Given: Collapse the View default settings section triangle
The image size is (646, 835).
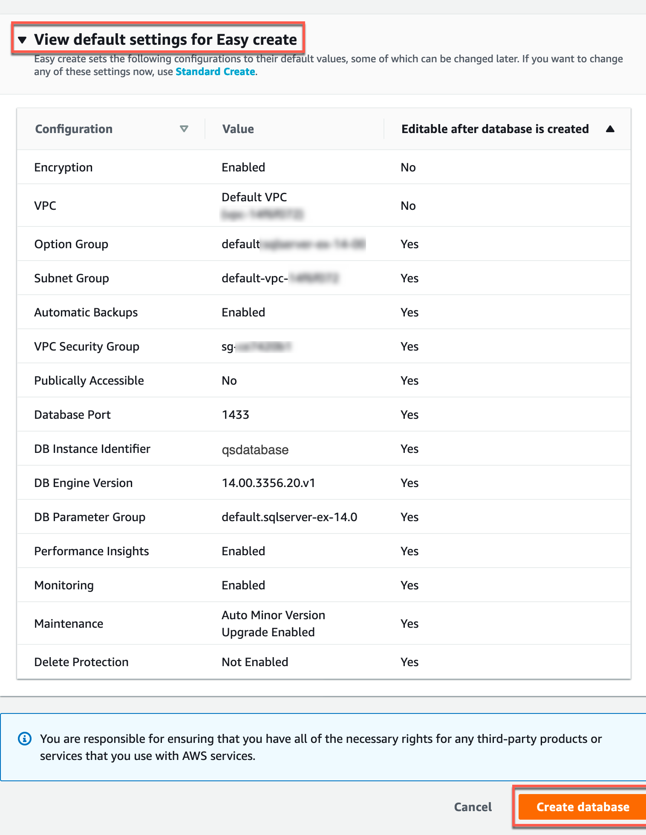Looking at the screenshot, I should click(x=22, y=40).
